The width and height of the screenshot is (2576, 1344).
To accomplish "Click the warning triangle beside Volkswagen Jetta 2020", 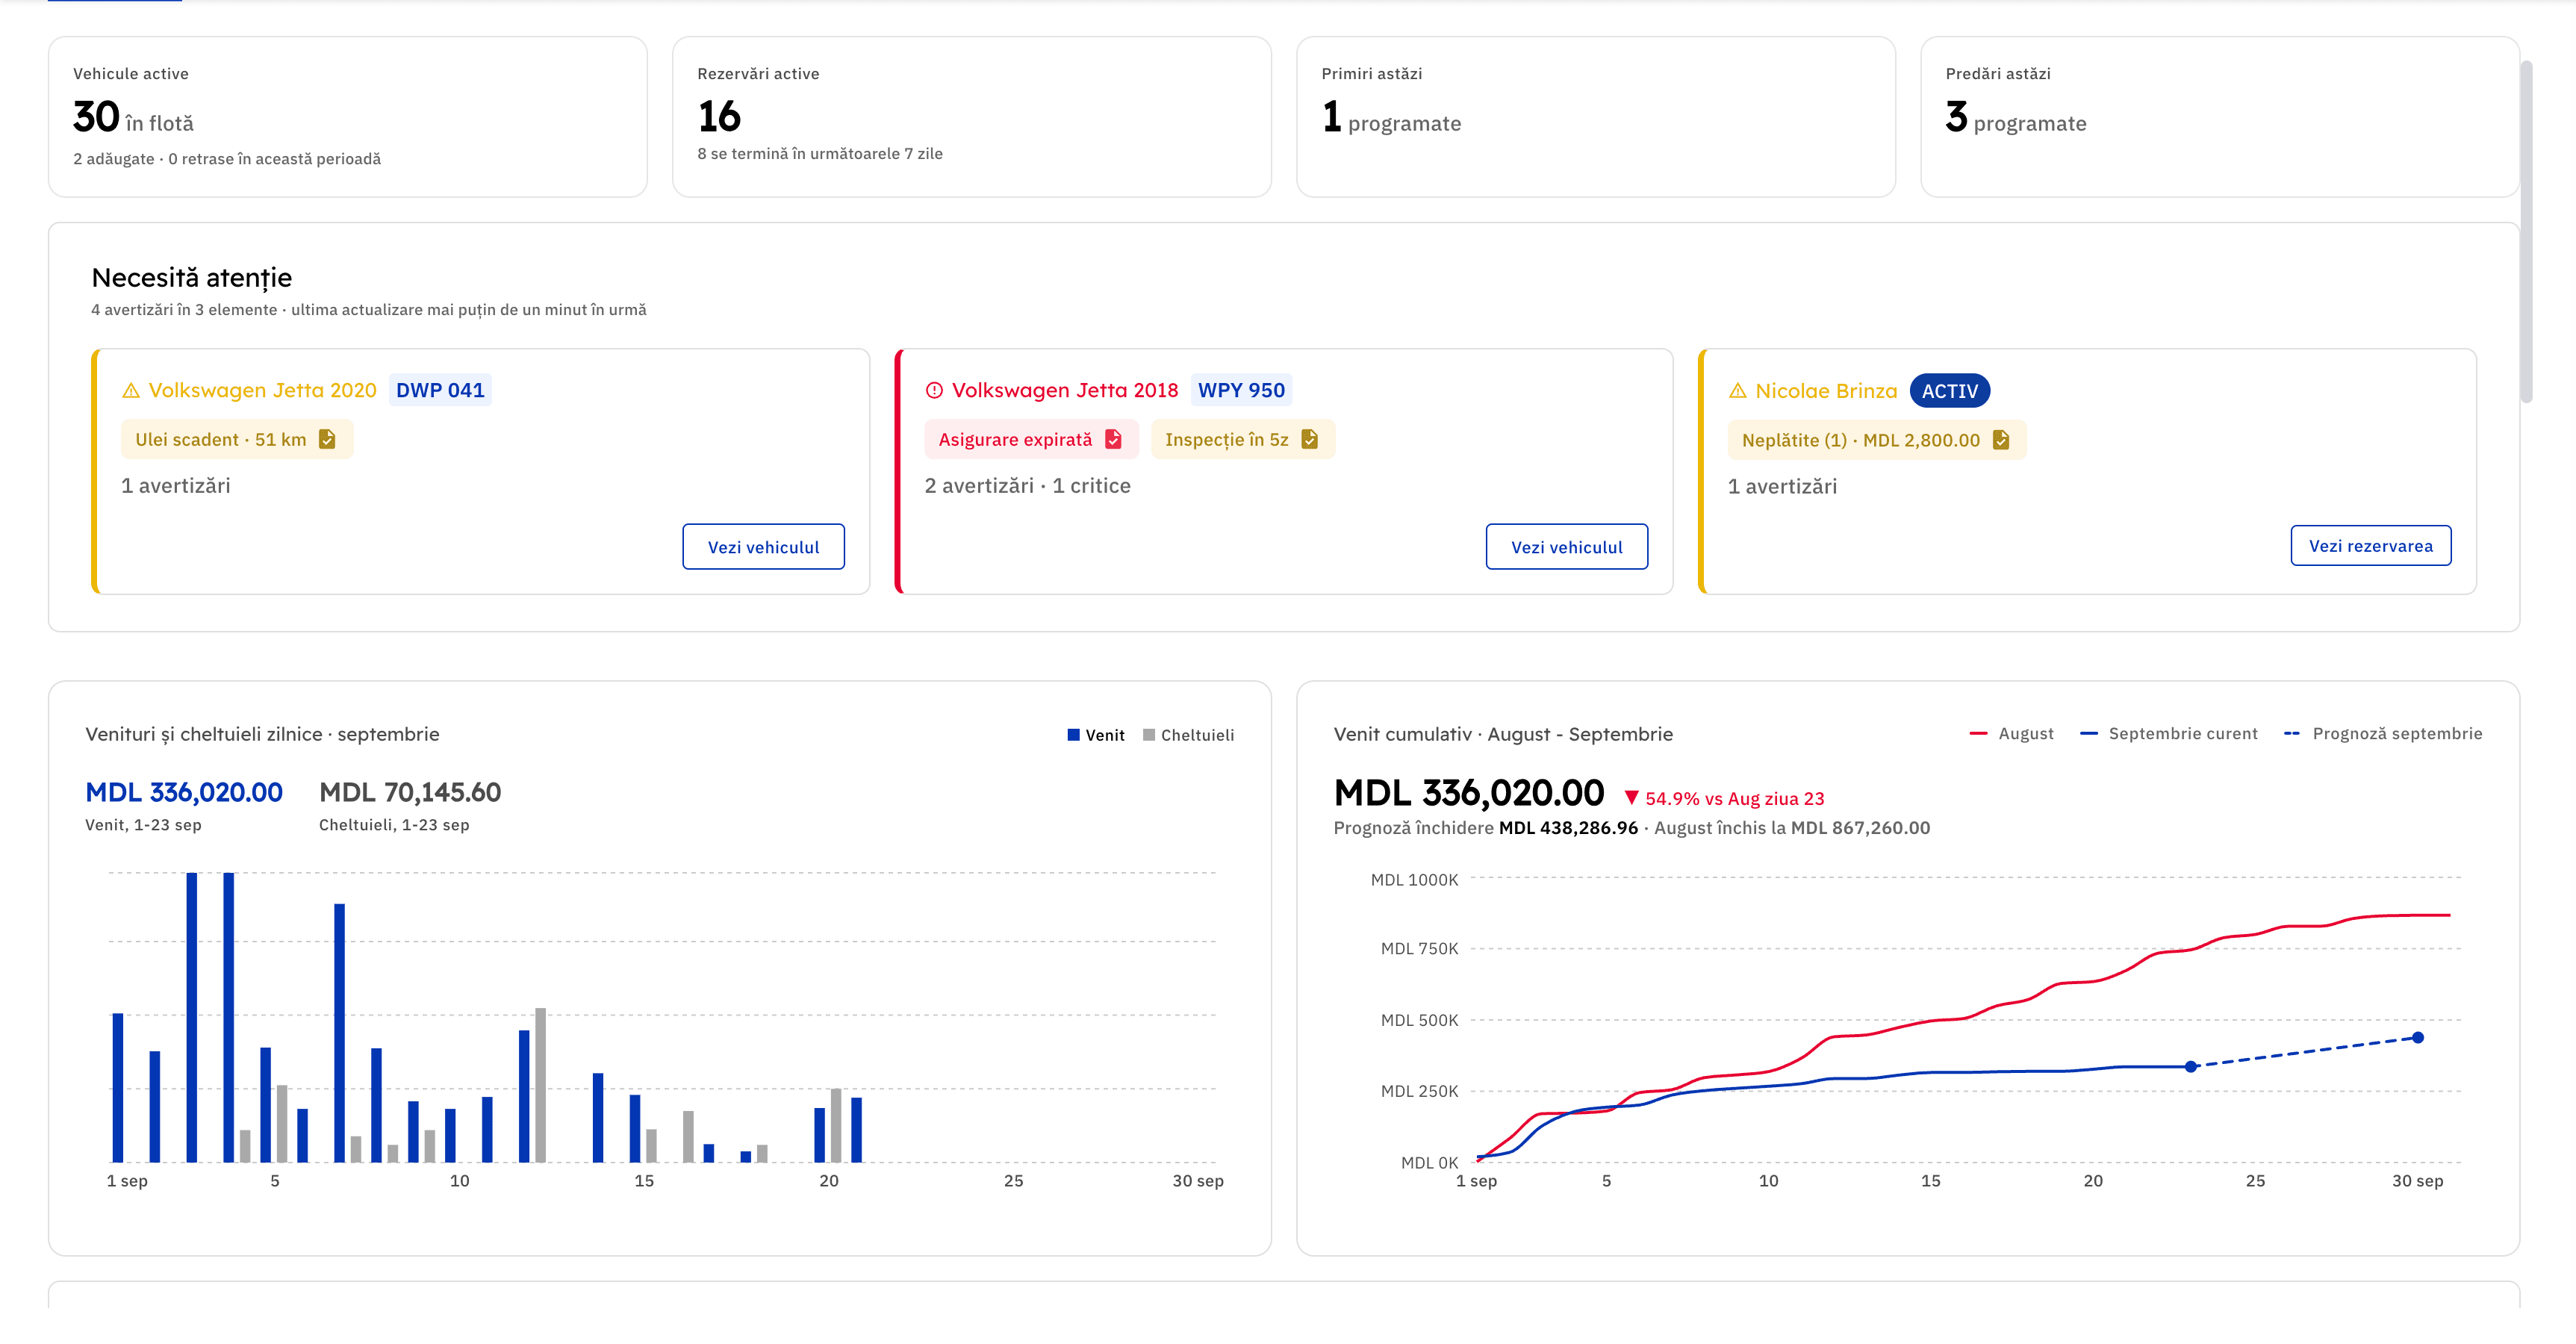I will 131,391.
